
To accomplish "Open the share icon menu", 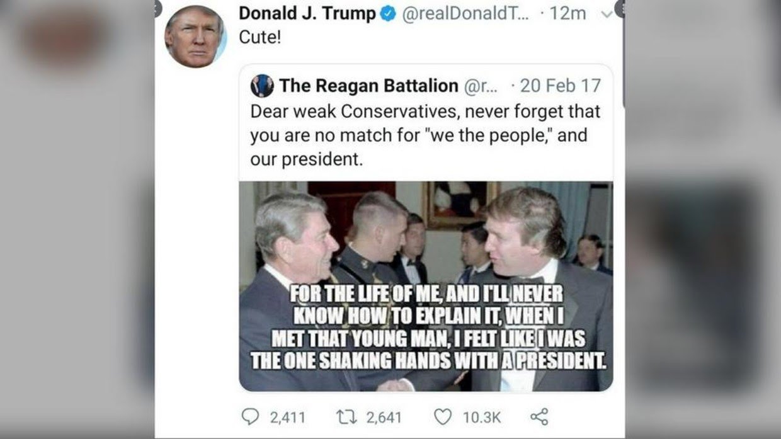I will [x=539, y=417].
